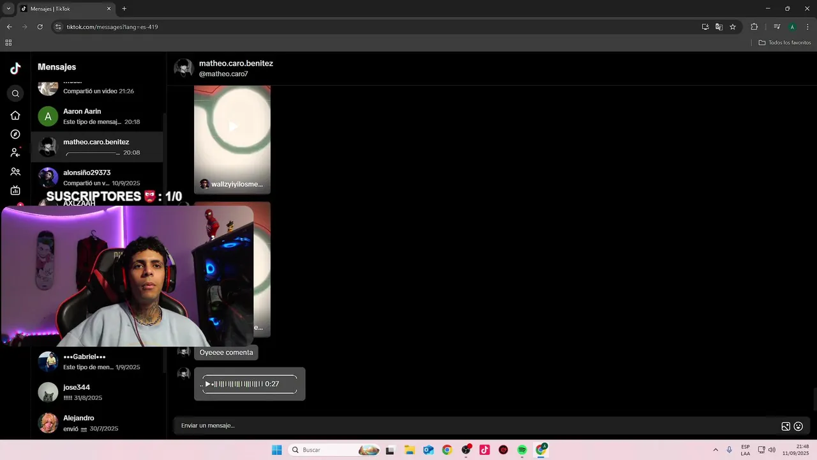817x460 pixels.
Task: Go to TikTok Home feed icon
Action: 15,116
